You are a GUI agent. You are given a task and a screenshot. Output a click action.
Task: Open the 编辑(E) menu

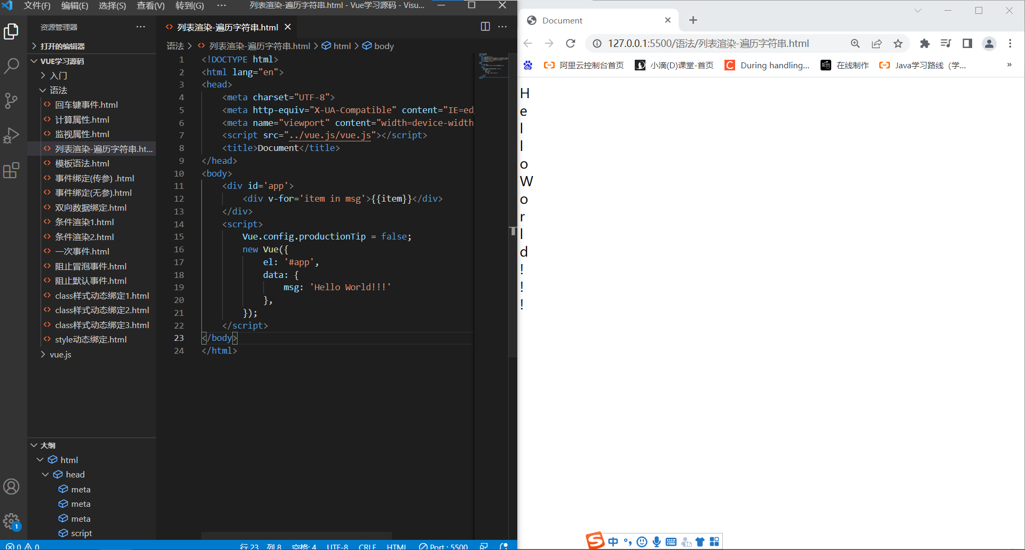coord(75,6)
